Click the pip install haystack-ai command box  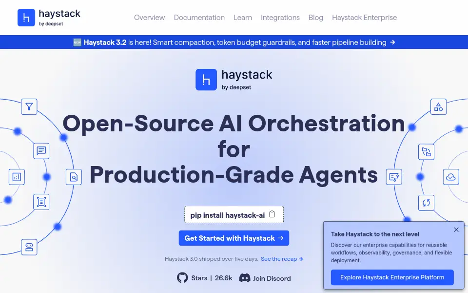click(x=234, y=215)
